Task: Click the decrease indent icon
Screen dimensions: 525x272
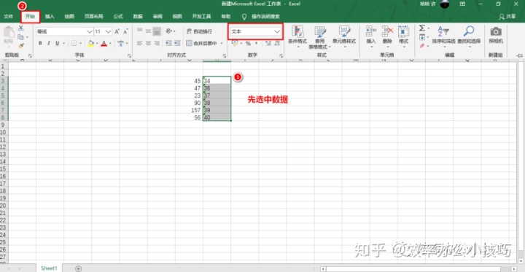Action: coord(168,43)
